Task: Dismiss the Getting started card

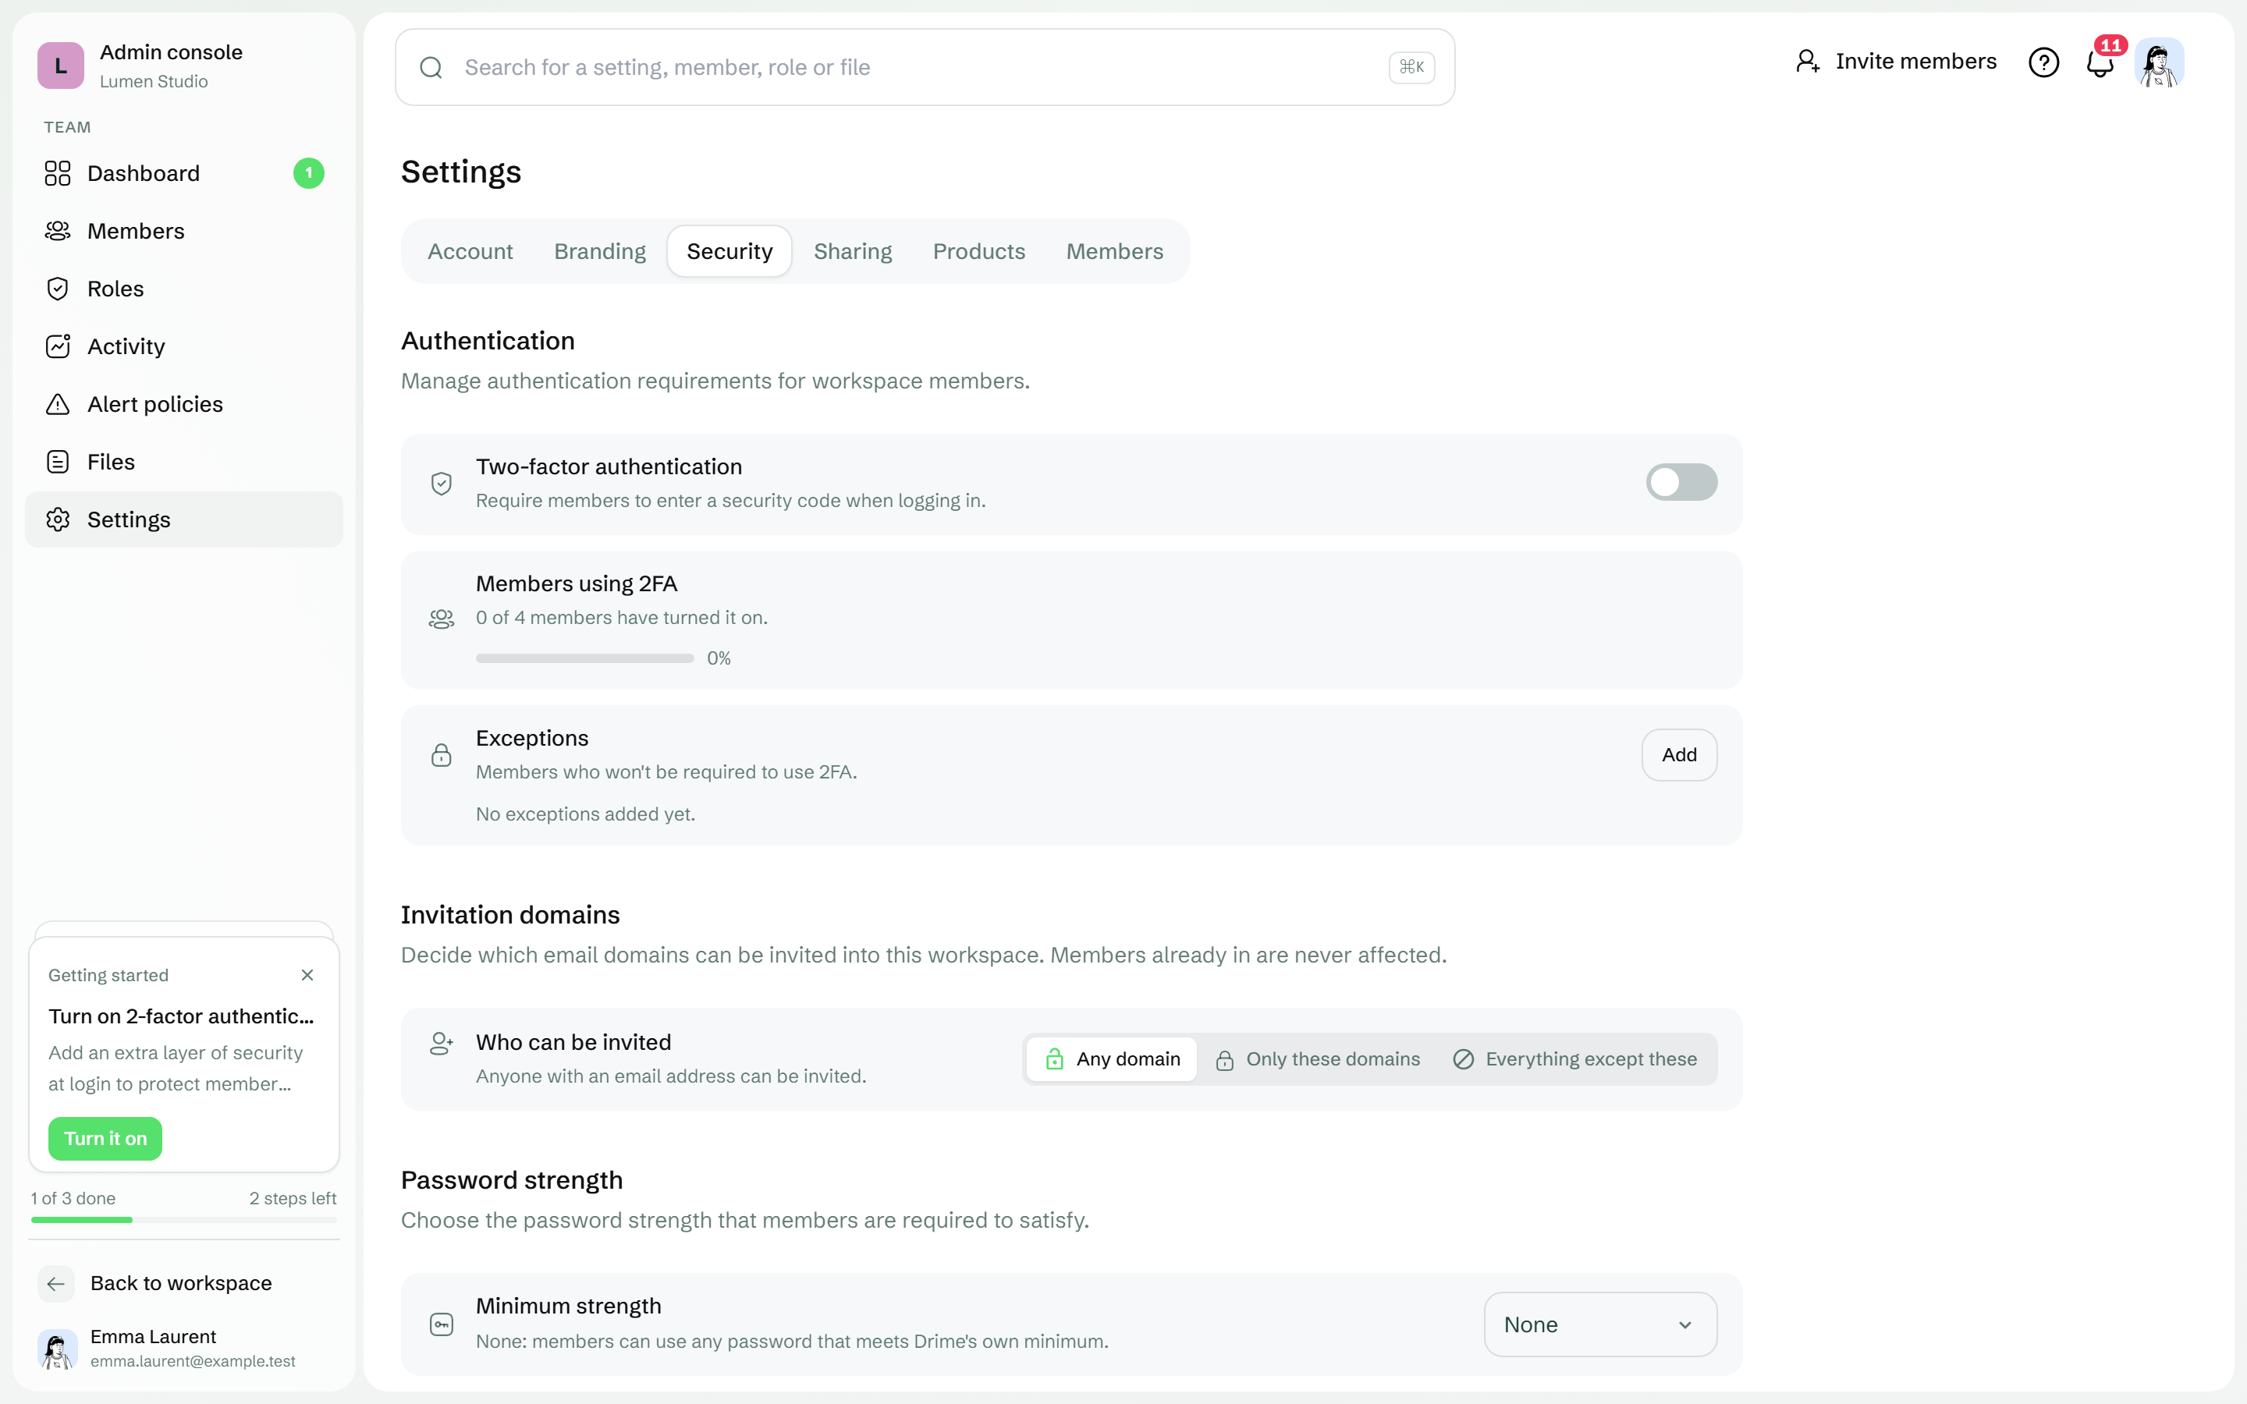Action: tap(307, 975)
